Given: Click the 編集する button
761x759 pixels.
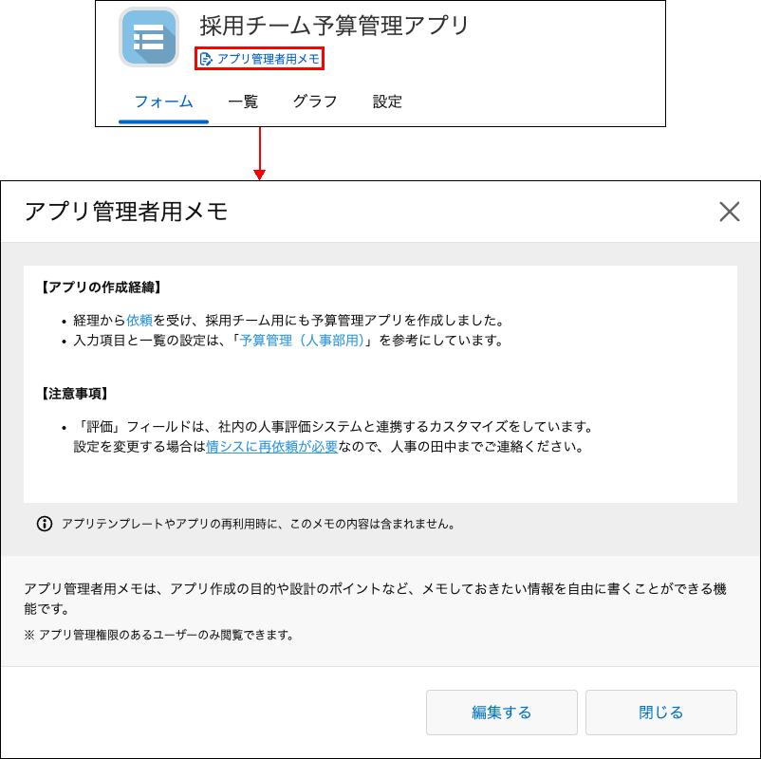Looking at the screenshot, I should click(502, 713).
